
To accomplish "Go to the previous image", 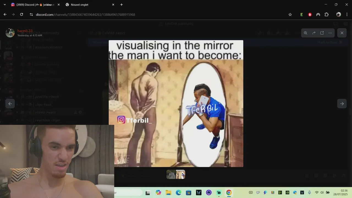I will [10, 104].
